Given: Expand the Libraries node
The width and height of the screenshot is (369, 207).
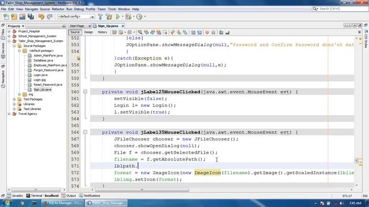Looking at the screenshot, I should click(x=14, y=104).
